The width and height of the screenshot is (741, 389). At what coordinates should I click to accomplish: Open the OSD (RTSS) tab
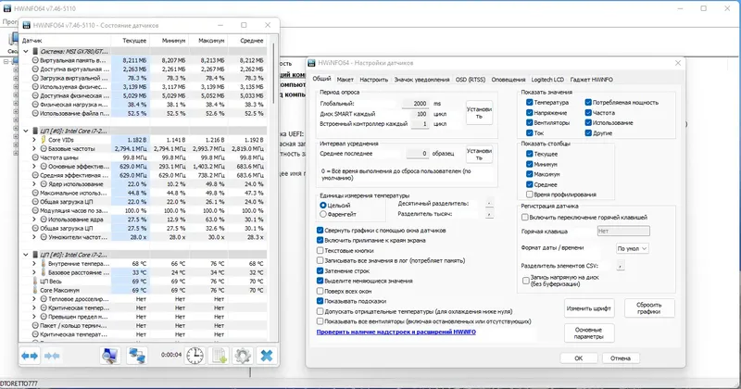(x=471, y=80)
